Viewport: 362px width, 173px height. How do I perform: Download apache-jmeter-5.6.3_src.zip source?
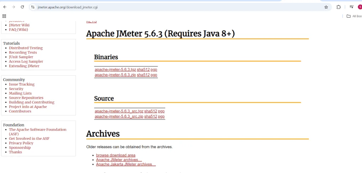pyautogui.click(x=119, y=117)
